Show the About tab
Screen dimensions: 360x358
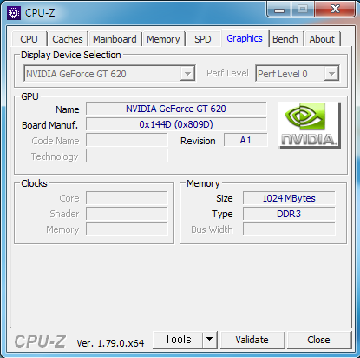click(x=322, y=39)
